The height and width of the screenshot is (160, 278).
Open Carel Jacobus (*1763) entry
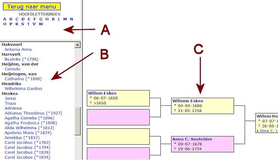(x=27, y=142)
